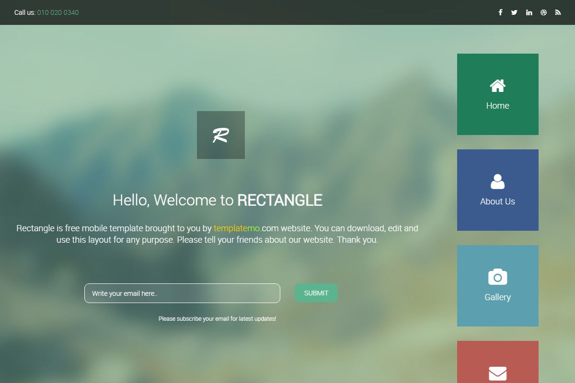Open the About Us menu label
Screen dimensions: 575x383
point(497,202)
